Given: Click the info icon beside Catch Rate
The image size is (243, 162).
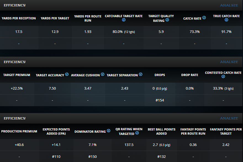Looking at the screenshot, I should click(204, 18).
